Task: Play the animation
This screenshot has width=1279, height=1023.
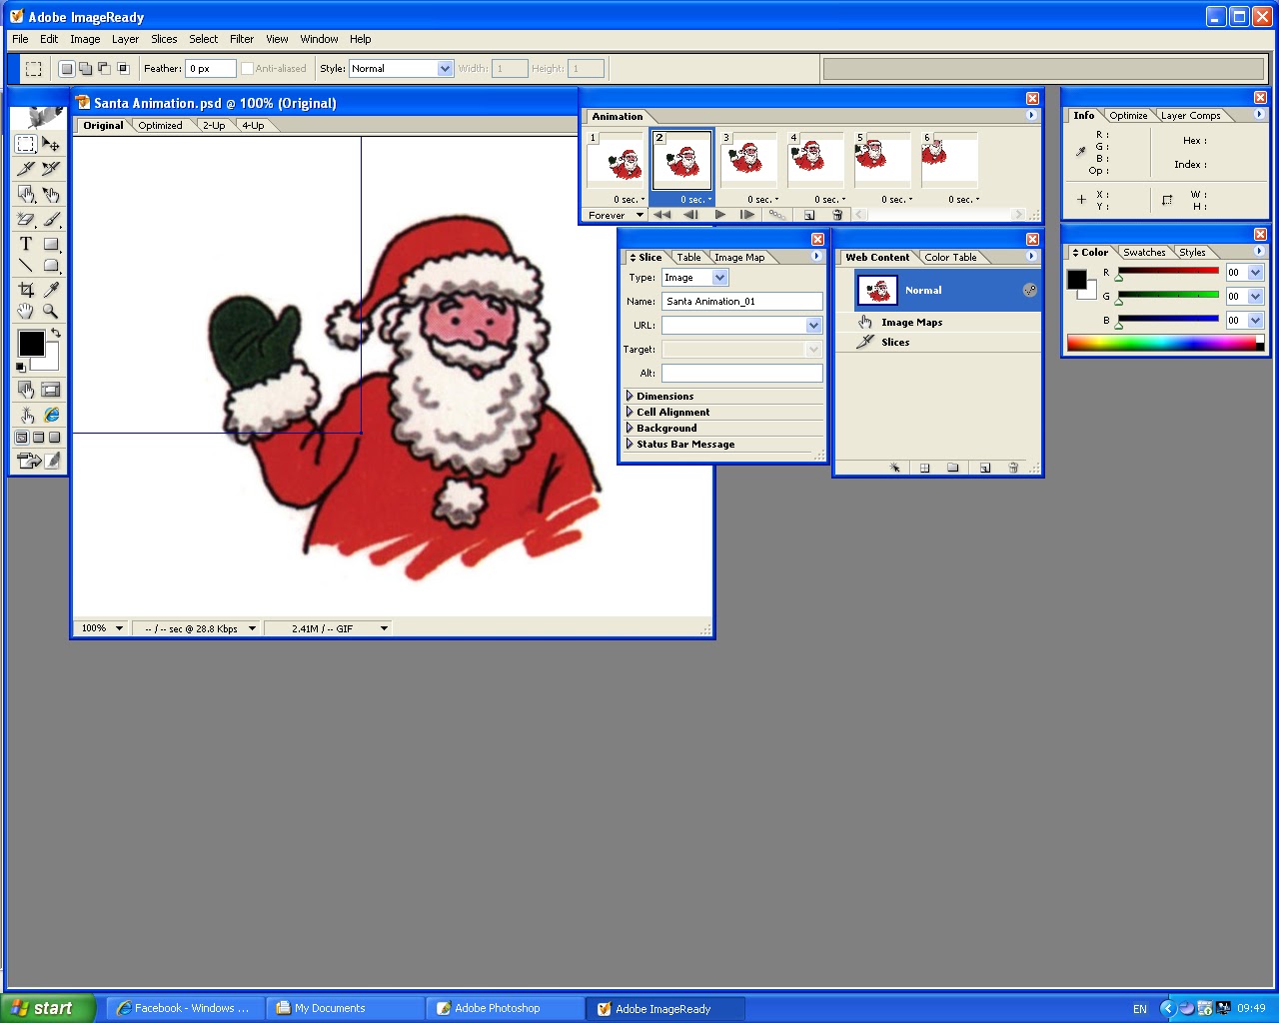Action: pos(719,215)
